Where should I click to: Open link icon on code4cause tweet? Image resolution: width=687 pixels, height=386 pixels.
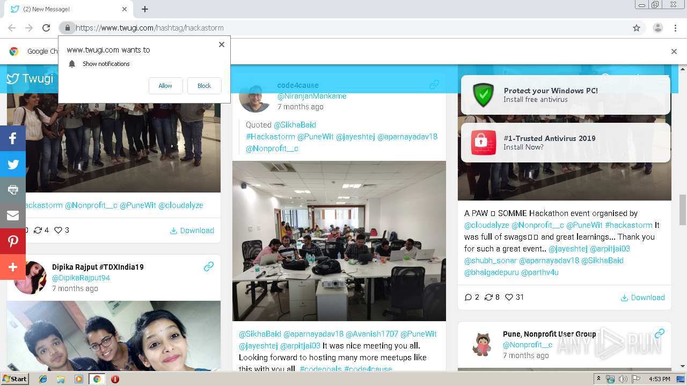(434, 84)
